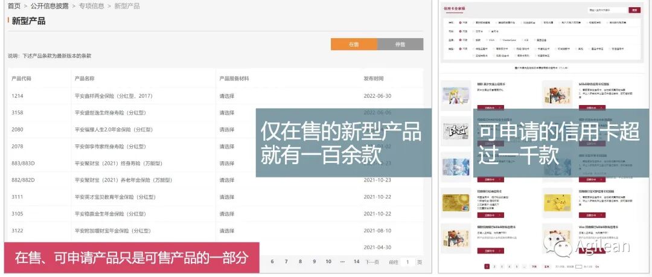Open the Sailor Moon credit card thumbnail
652x277 pixels.
[456, 96]
